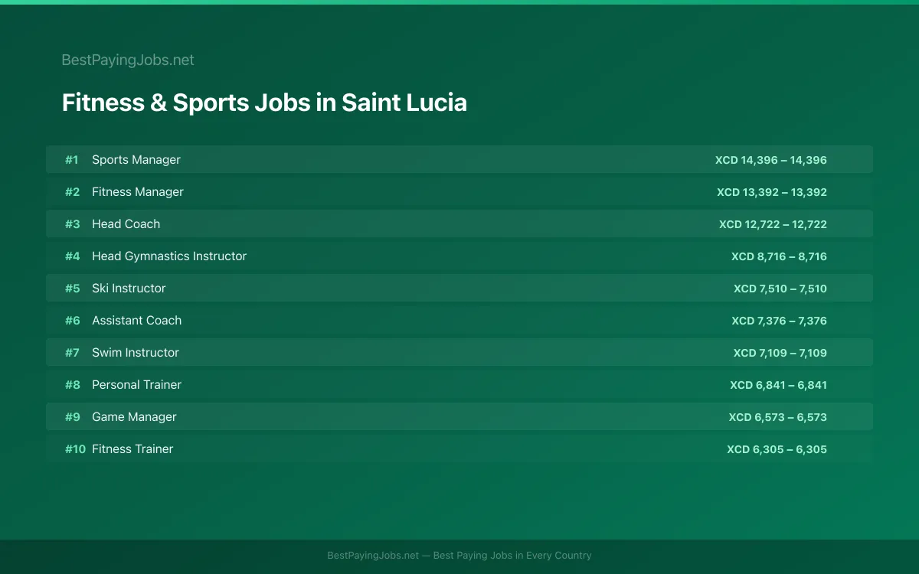This screenshot has height=574, width=919.
Task: Click the #8 rank number
Action: tap(72, 385)
